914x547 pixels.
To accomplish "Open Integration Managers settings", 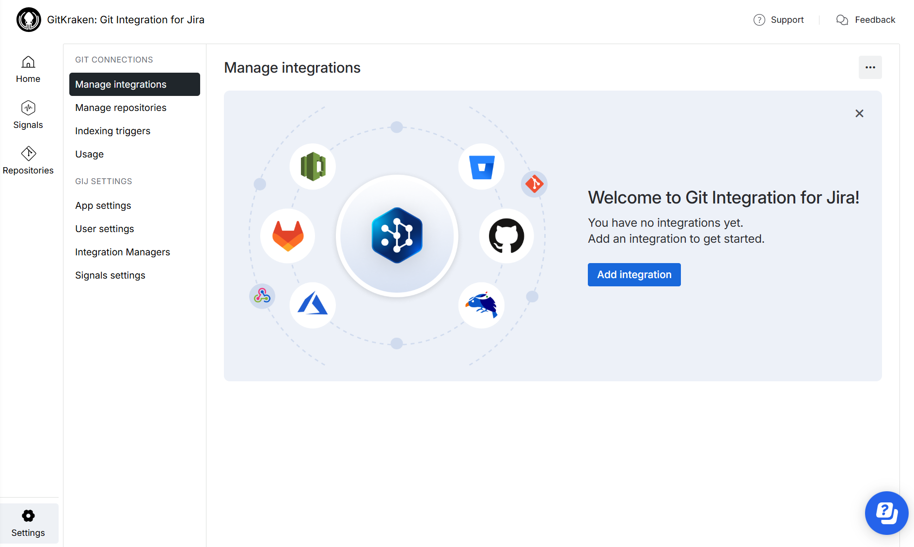I will coord(123,252).
